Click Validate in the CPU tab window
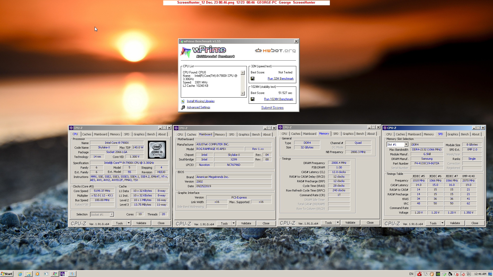 (x=141, y=223)
